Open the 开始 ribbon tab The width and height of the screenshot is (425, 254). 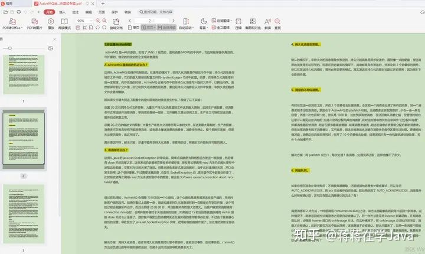pyautogui.click(x=50, y=12)
